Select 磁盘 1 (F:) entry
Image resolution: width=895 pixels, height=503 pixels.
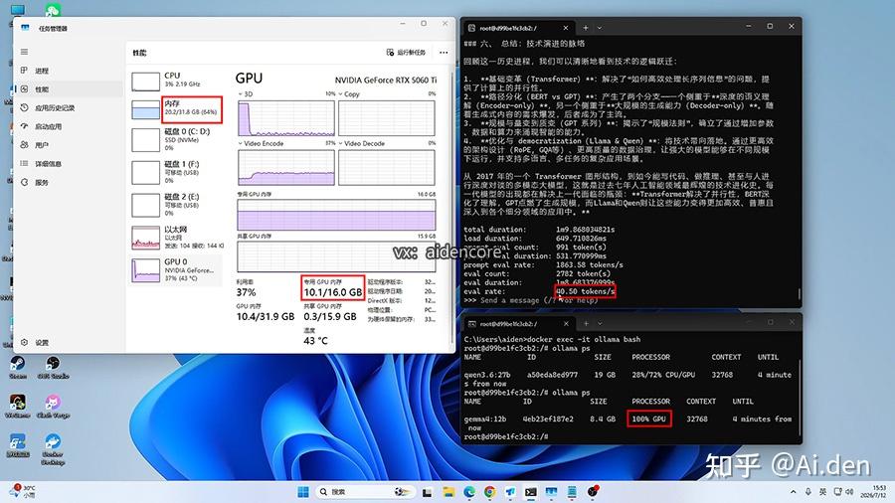click(x=176, y=172)
